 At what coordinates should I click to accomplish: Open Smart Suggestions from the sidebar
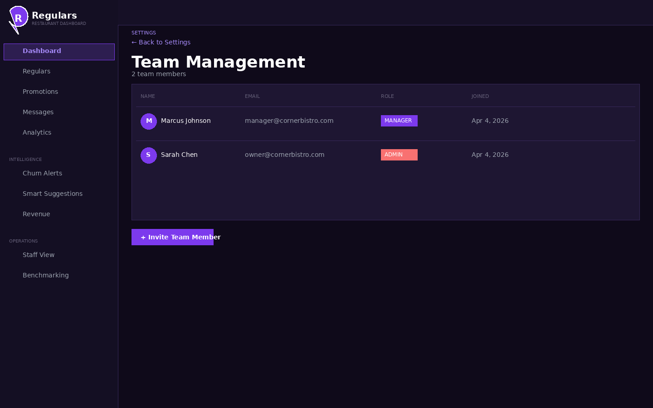[x=53, y=194]
